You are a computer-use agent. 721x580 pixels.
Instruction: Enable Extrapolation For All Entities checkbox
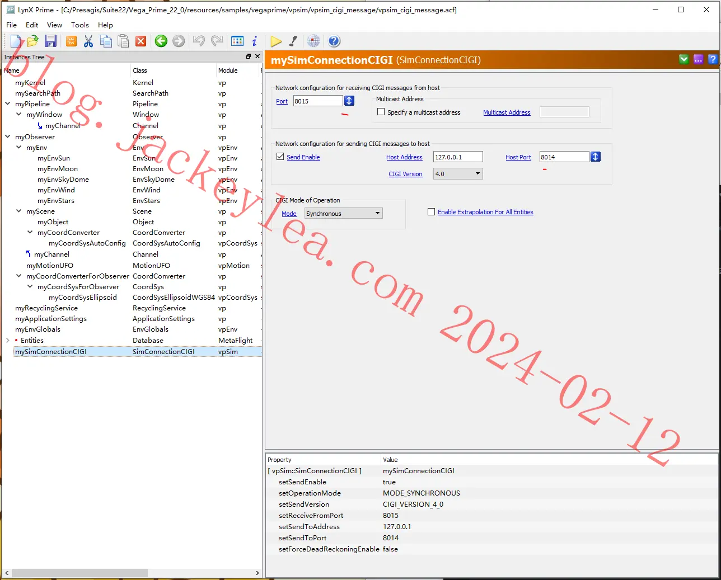pos(431,211)
